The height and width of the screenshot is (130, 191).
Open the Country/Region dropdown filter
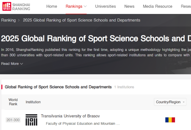170,102
